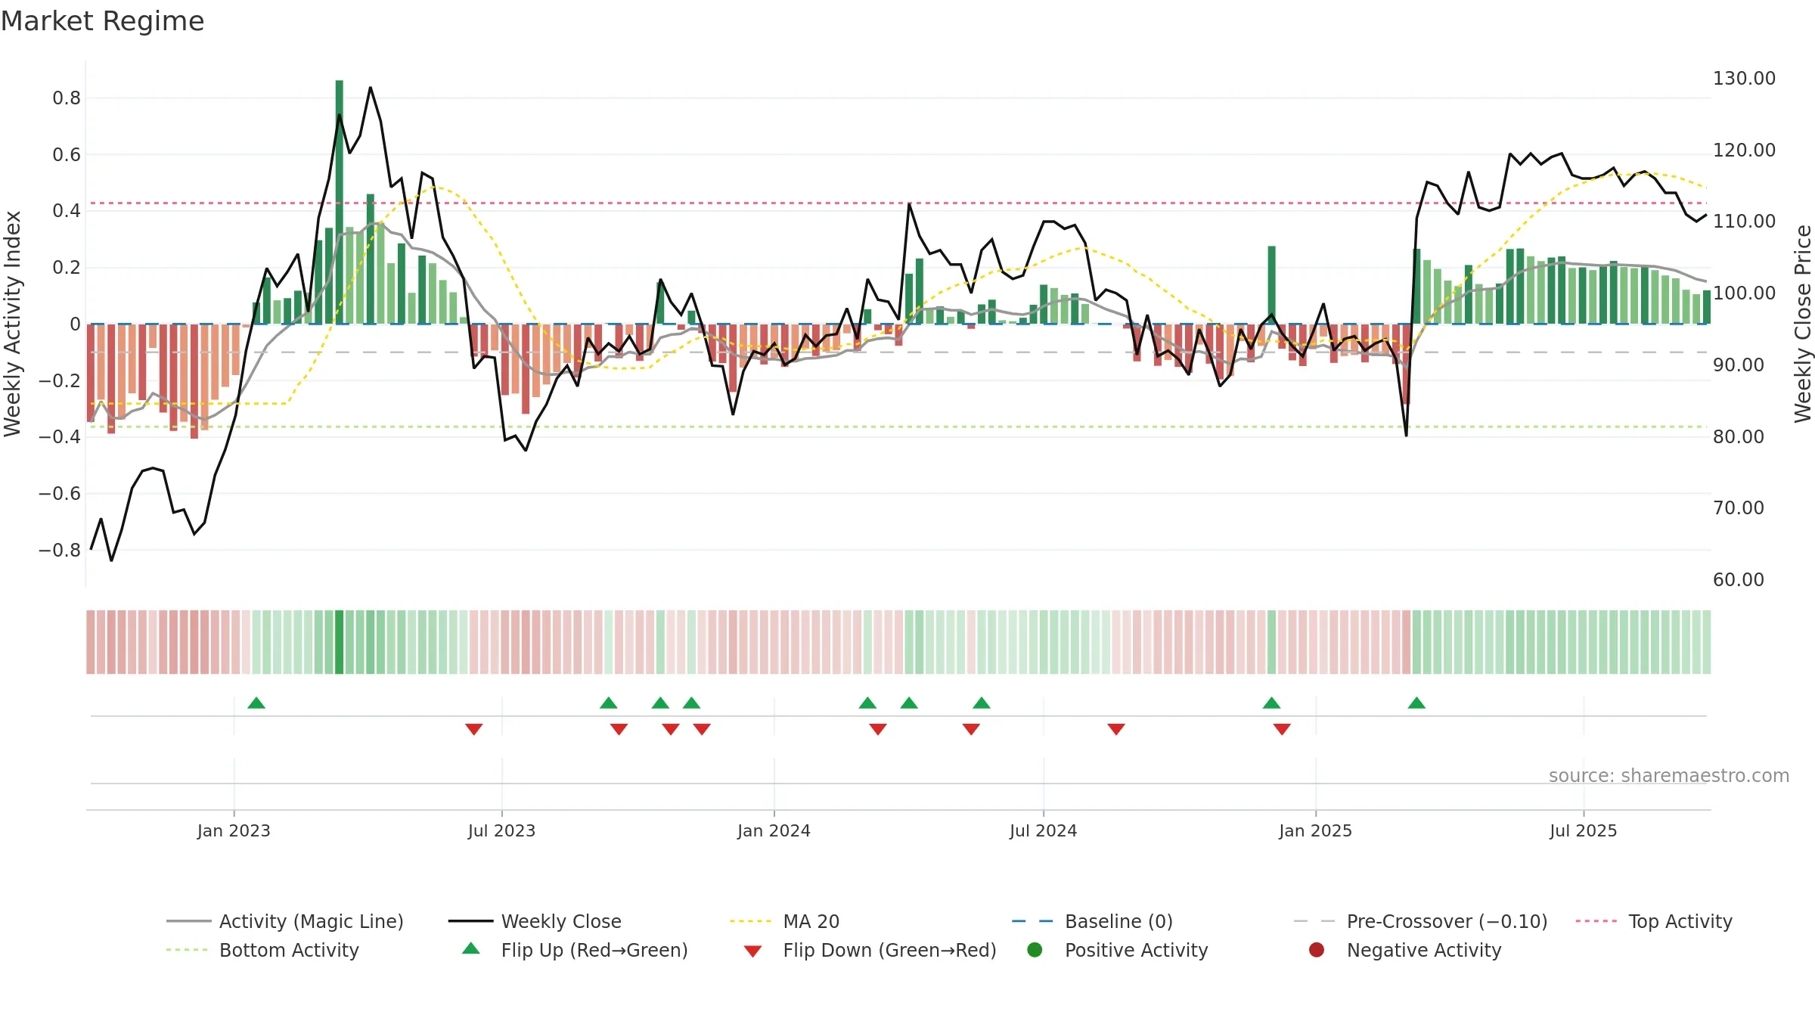
Task: Select the first green flip-up triangle after Jan 2023
Action: tap(256, 703)
